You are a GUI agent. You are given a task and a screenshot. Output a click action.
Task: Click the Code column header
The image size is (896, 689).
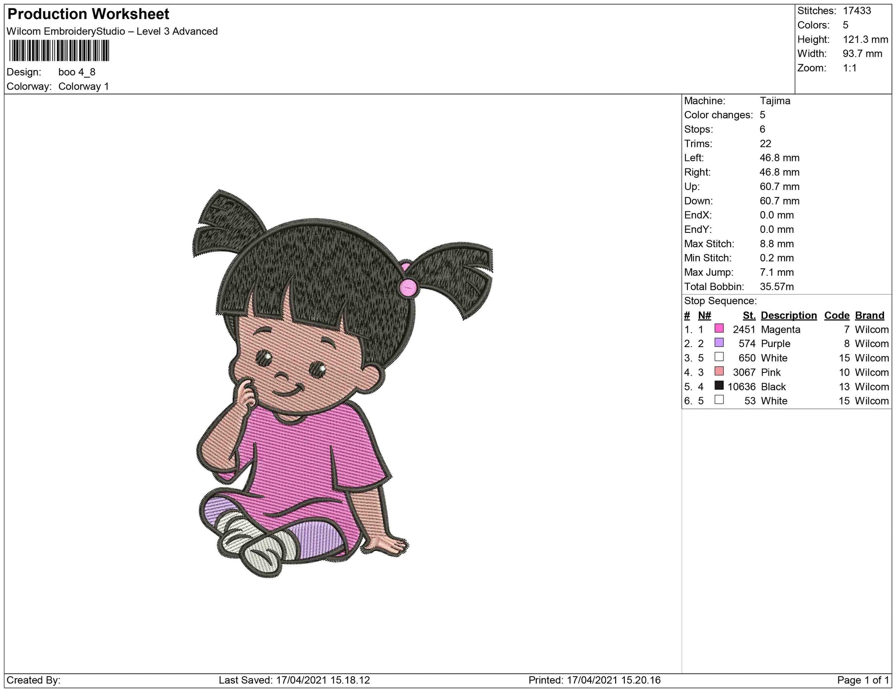[836, 315]
